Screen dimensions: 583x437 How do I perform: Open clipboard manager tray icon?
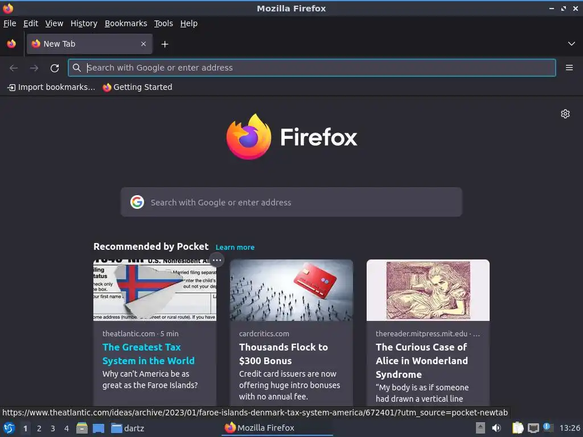tap(518, 428)
